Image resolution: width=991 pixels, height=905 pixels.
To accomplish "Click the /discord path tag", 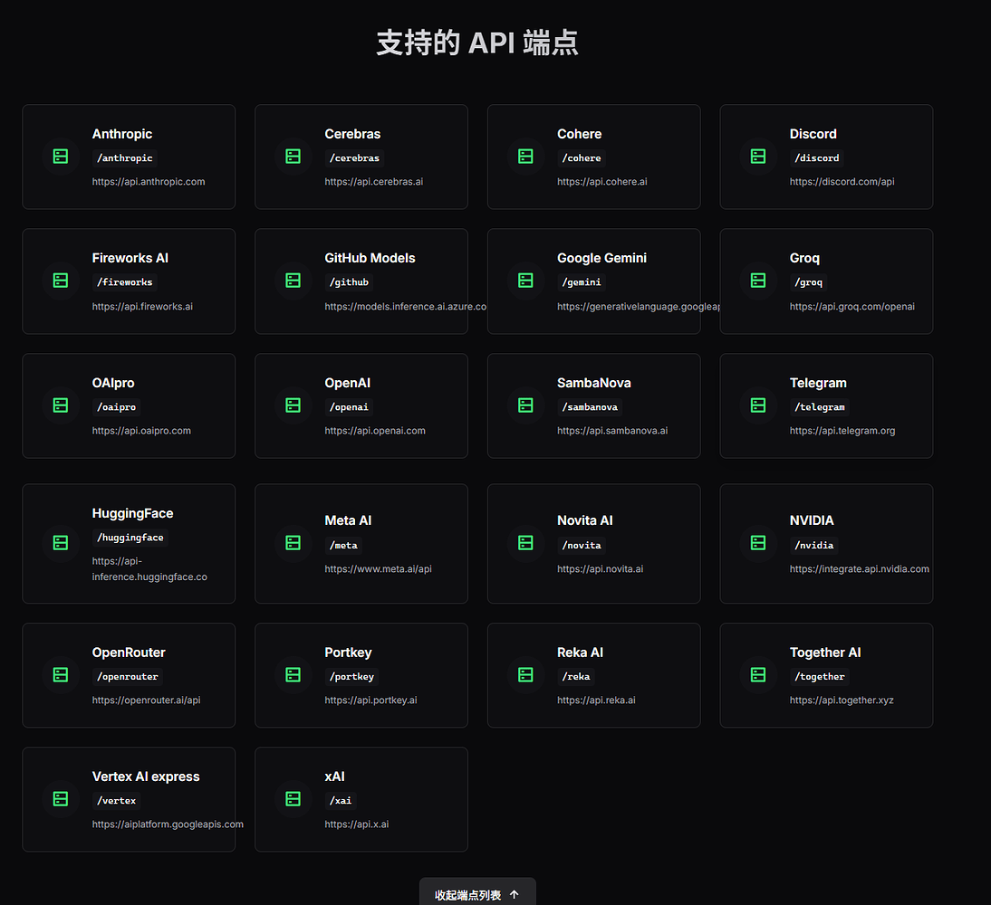I will click(817, 158).
